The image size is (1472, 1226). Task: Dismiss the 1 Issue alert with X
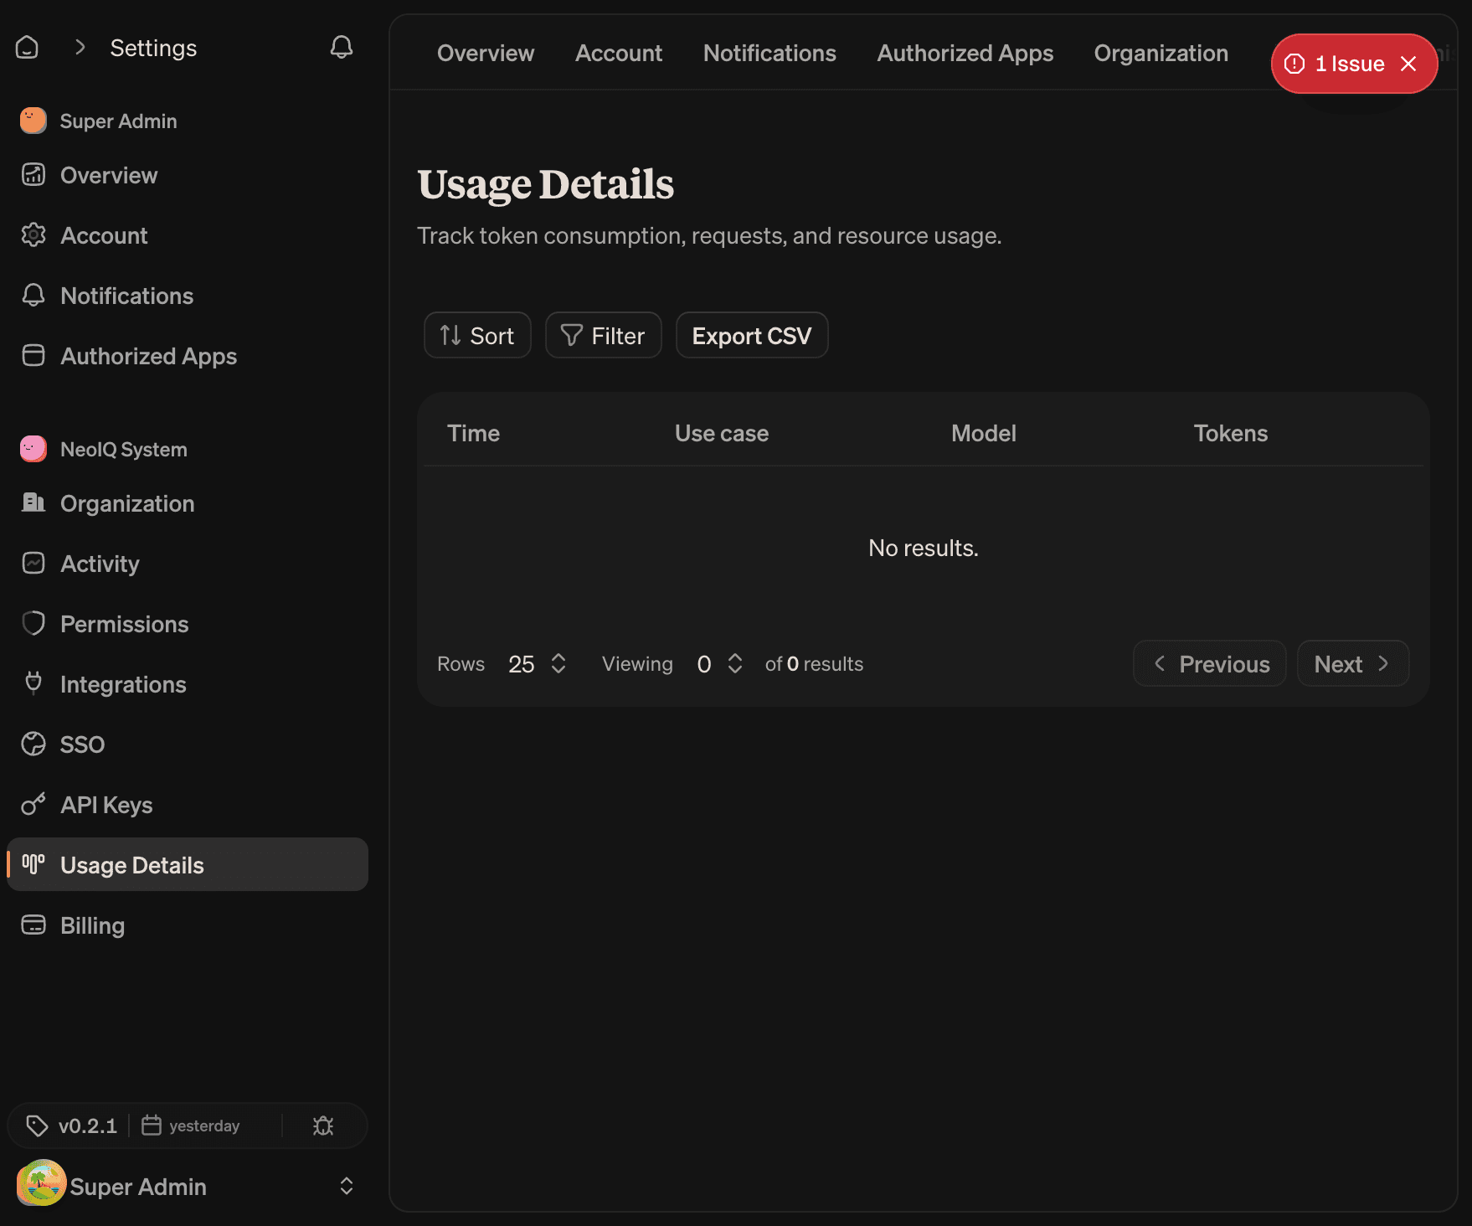1408,64
